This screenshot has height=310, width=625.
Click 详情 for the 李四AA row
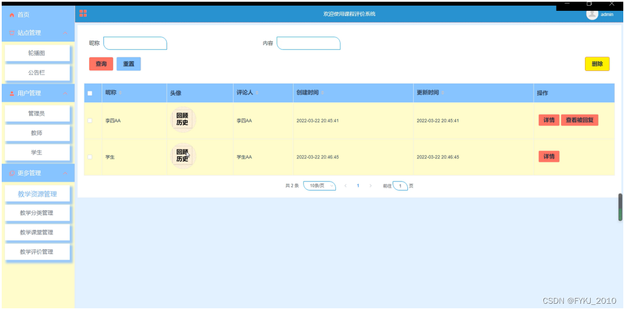[x=549, y=121]
